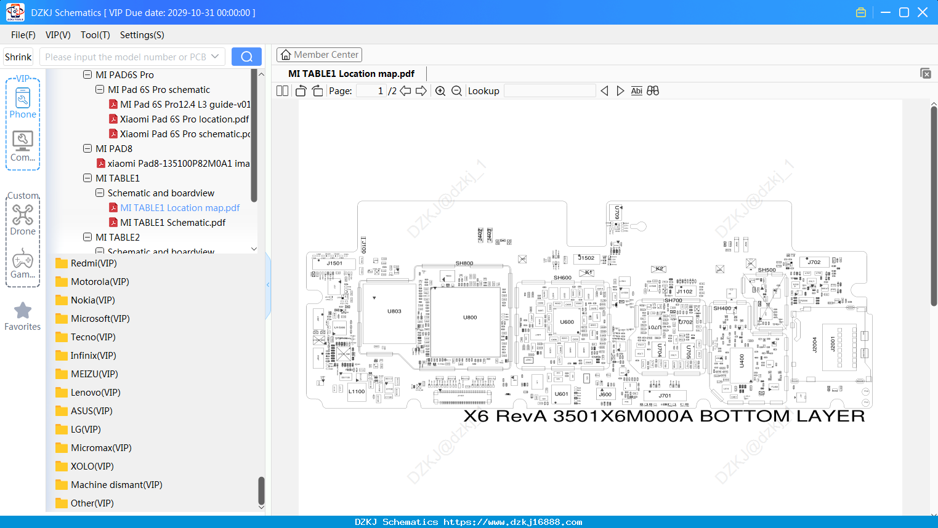Open Favorites
The height and width of the screenshot is (528, 938).
pos(23,316)
